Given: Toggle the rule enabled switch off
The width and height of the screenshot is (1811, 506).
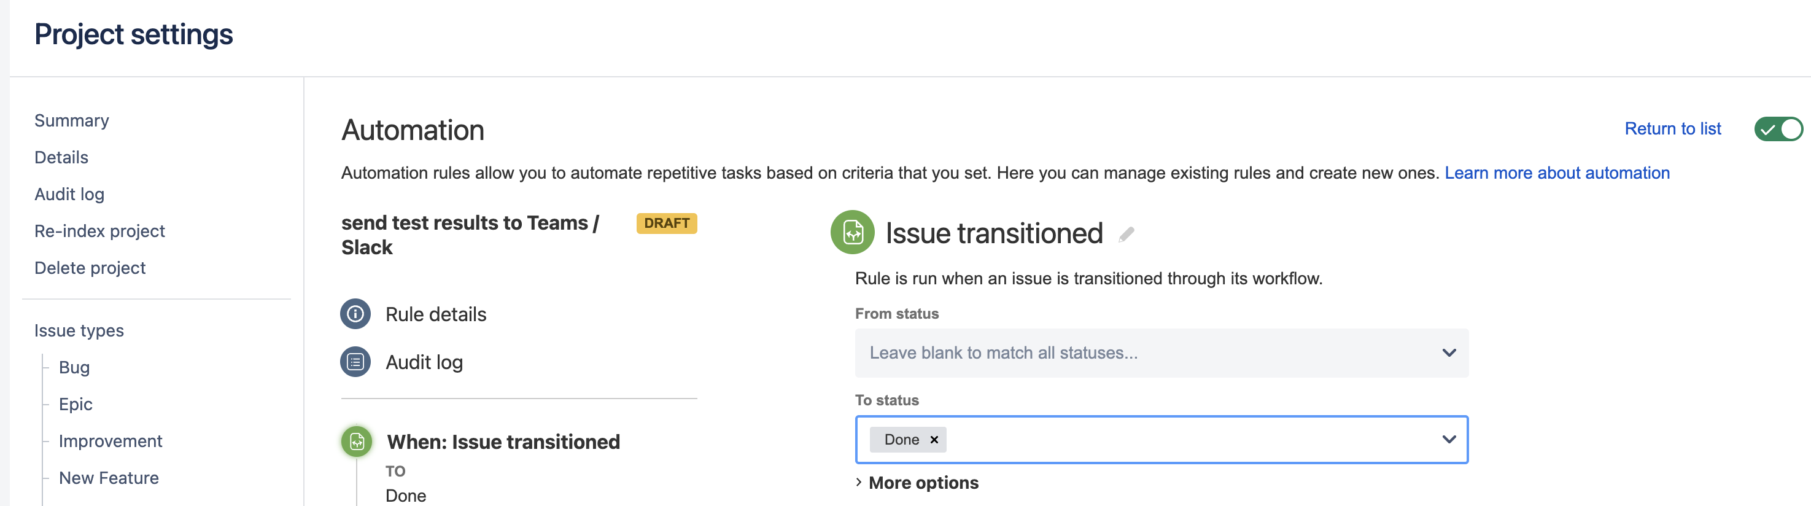Looking at the screenshot, I should pyautogui.click(x=1778, y=130).
